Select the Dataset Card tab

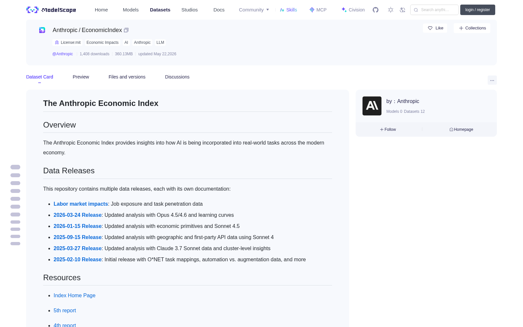pyautogui.click(x=40, y=77)
